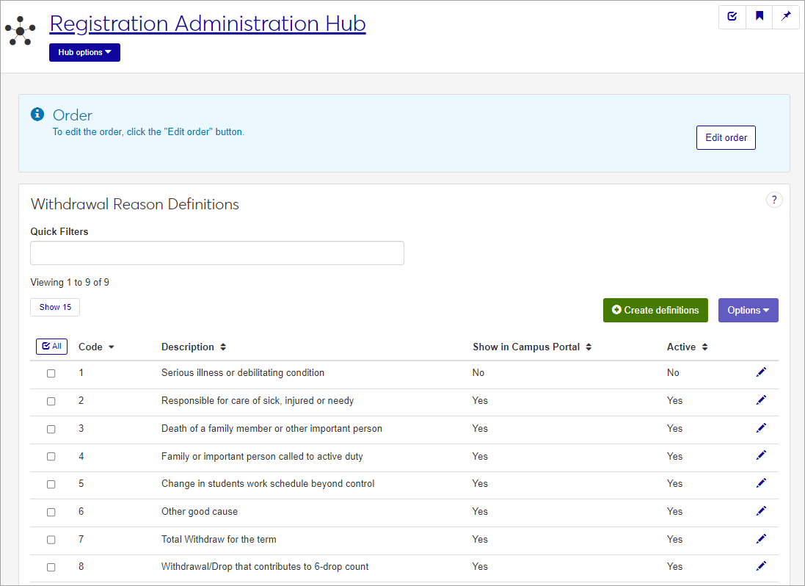The width and height of the screenshot is (805, 586).
Task: Click the checkmark task icon at top right
Action: (x=732, y=16)
